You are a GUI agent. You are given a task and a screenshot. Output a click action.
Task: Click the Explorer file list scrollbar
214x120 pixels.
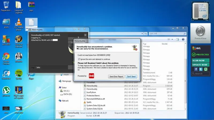pyautogui.click(x=185, y=81)
